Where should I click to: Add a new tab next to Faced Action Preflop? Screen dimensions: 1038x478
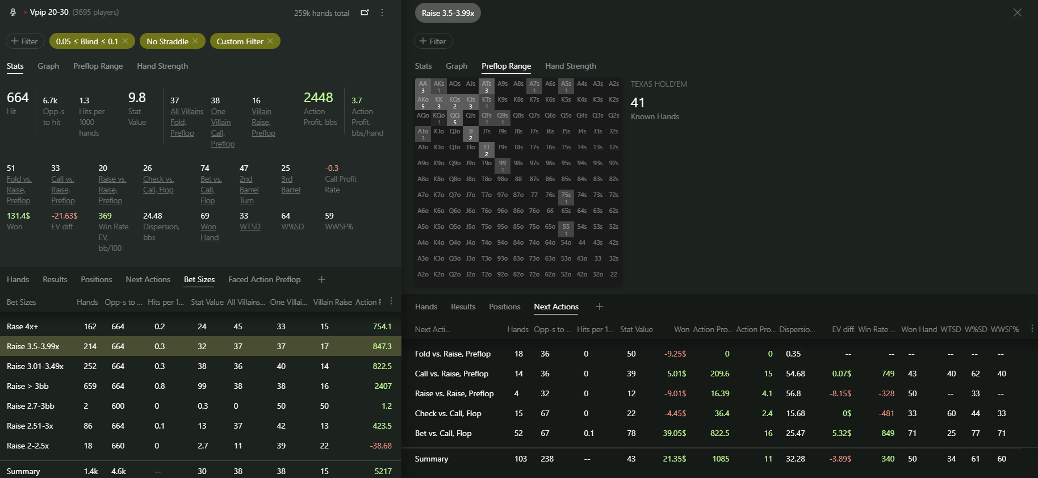tap(321, 279)
